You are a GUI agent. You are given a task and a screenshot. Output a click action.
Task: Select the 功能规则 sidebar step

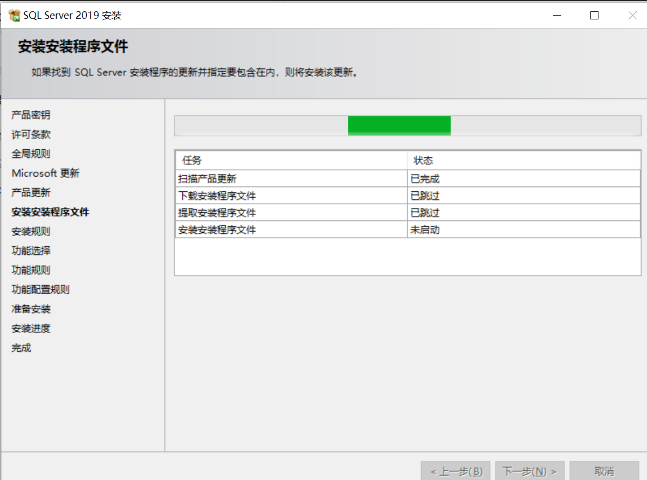coord(31,270)
